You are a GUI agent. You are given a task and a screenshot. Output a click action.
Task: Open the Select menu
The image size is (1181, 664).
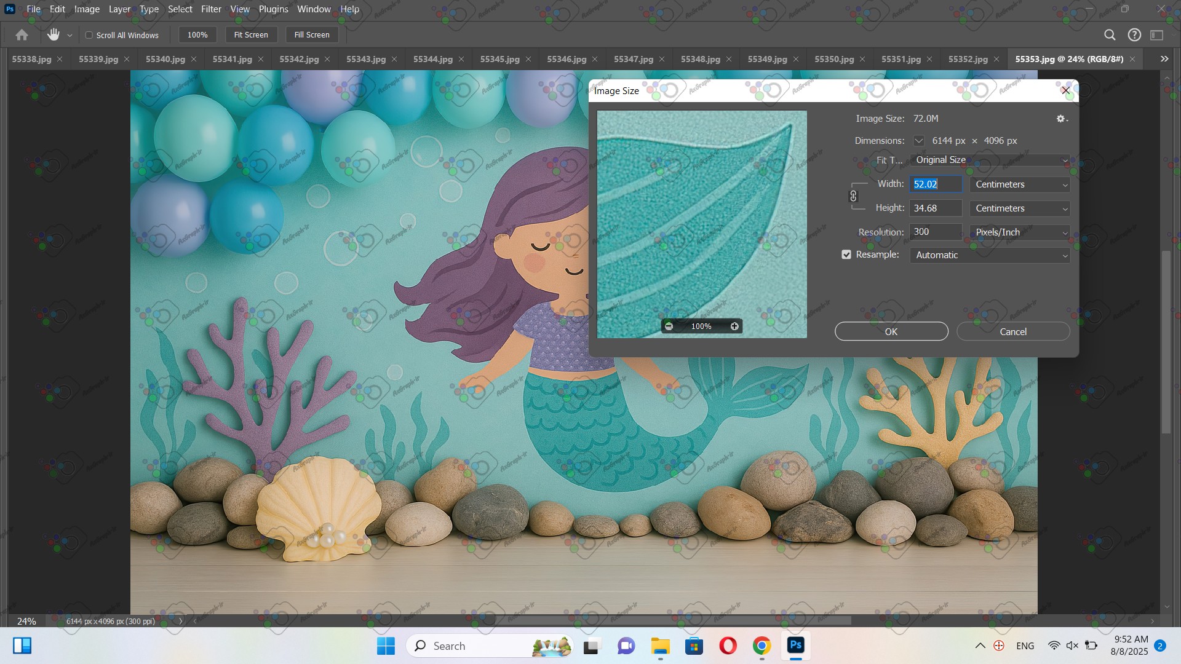pyautogui.click(x=180, y=9)
